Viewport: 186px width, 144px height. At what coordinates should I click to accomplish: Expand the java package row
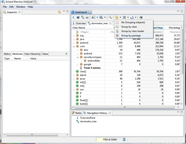(x=74, y=39)
